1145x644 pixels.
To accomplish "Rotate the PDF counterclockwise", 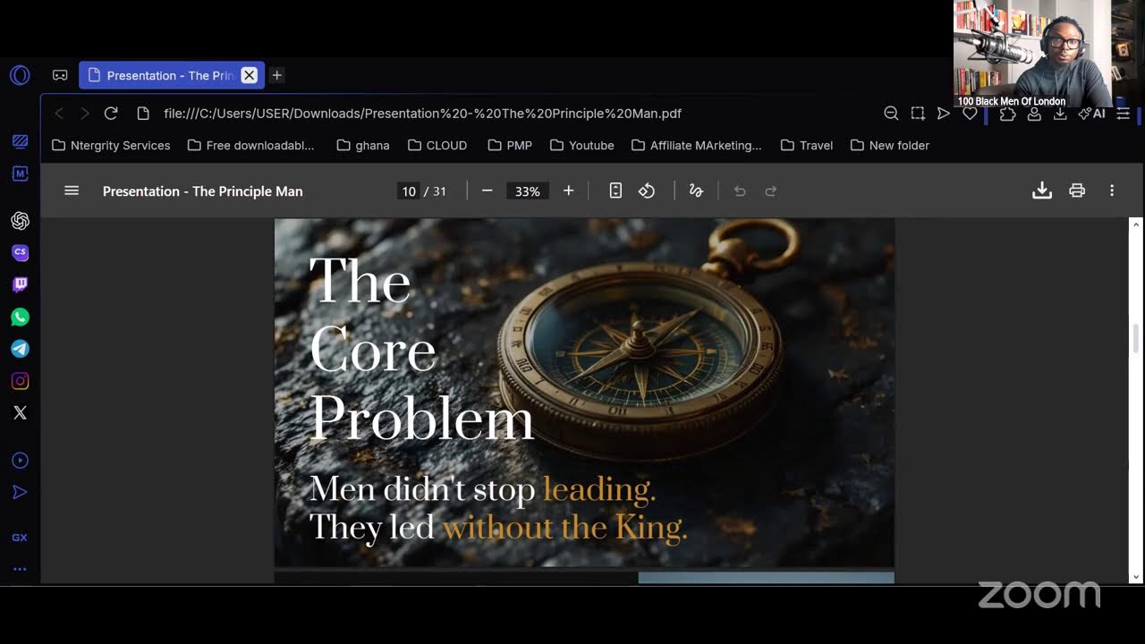I will click(647, 191).
